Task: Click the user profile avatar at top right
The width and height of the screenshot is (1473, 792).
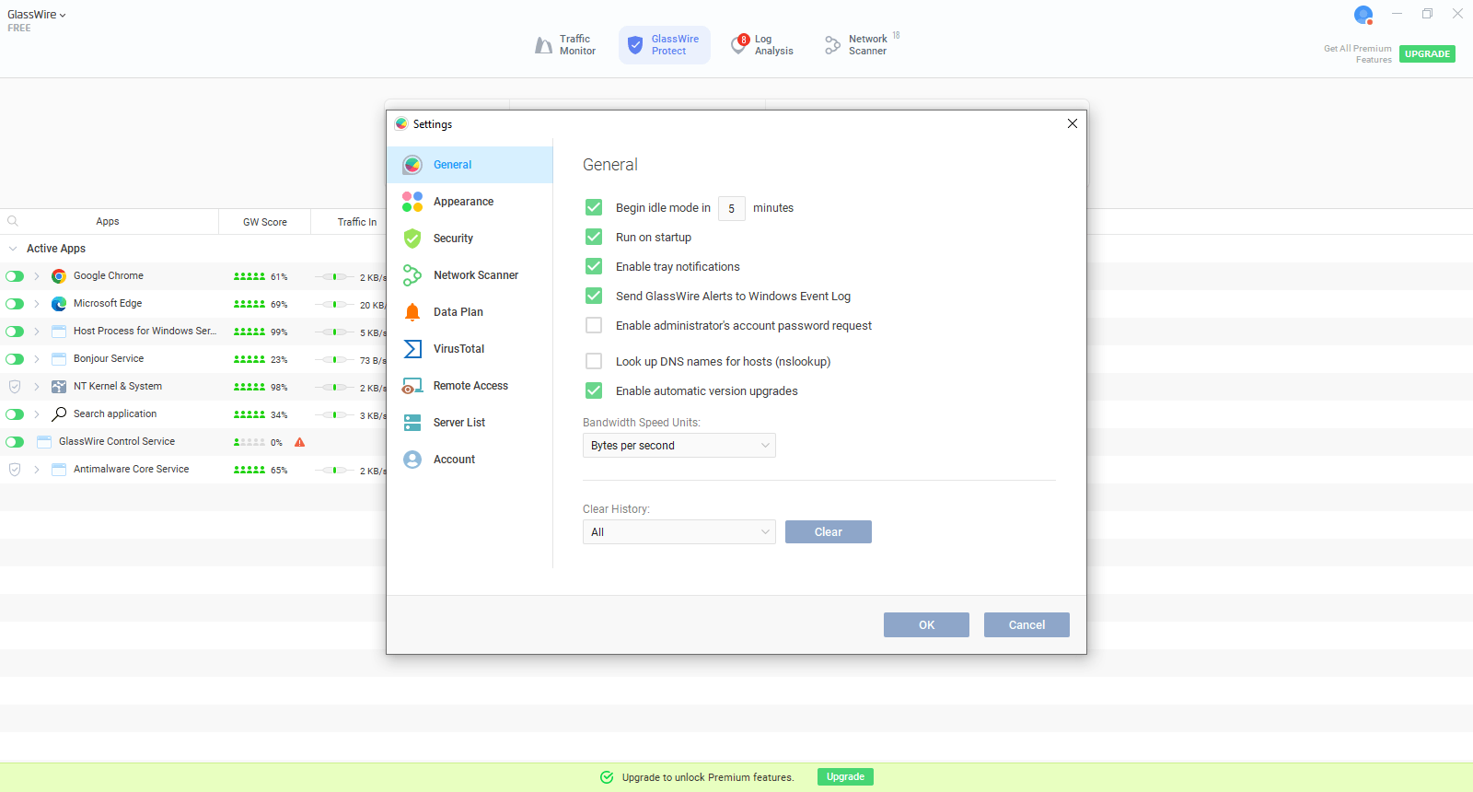Action: pos(1363,15)
